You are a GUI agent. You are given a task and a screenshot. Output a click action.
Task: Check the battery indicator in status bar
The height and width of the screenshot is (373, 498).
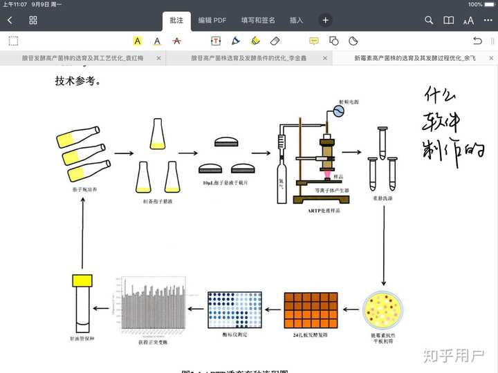point(489,4)
